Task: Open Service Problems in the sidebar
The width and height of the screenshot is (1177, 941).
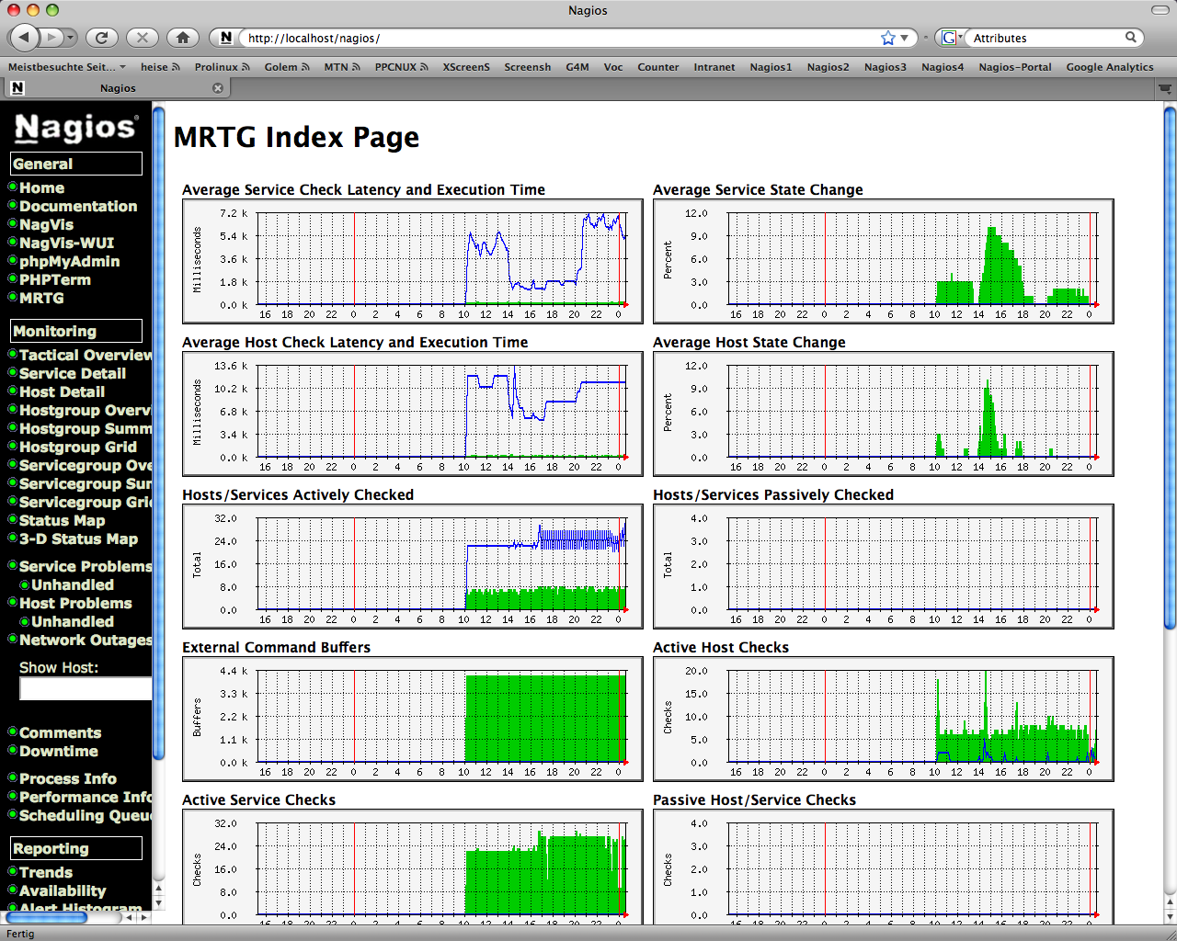Action: pyautogui.click(x=86, y=566)
